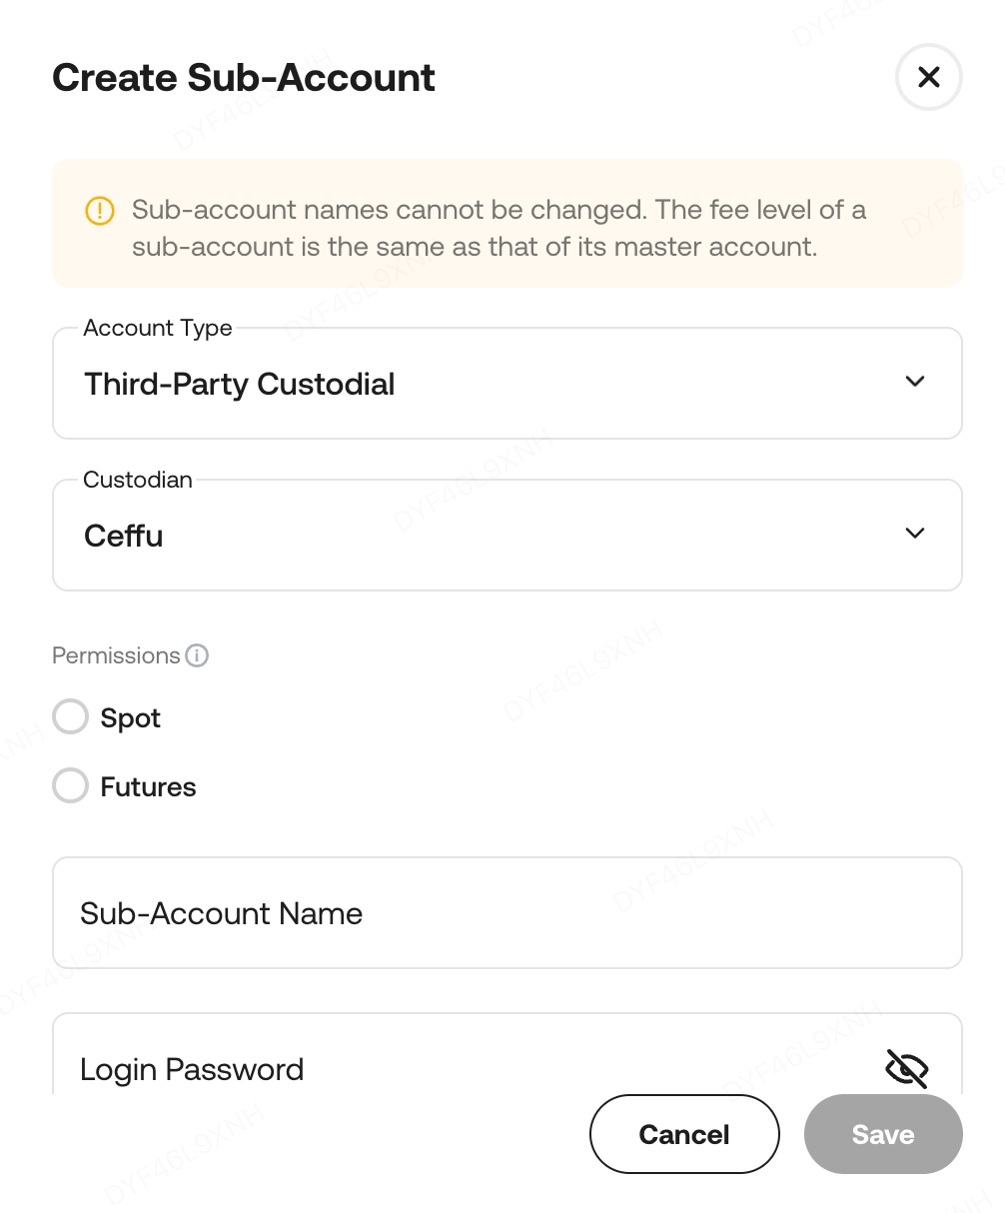The height and width of the screenshot is (1213, 1005).
Task: Click the sub-account names notice banner text
Action: tap(500, 228)
